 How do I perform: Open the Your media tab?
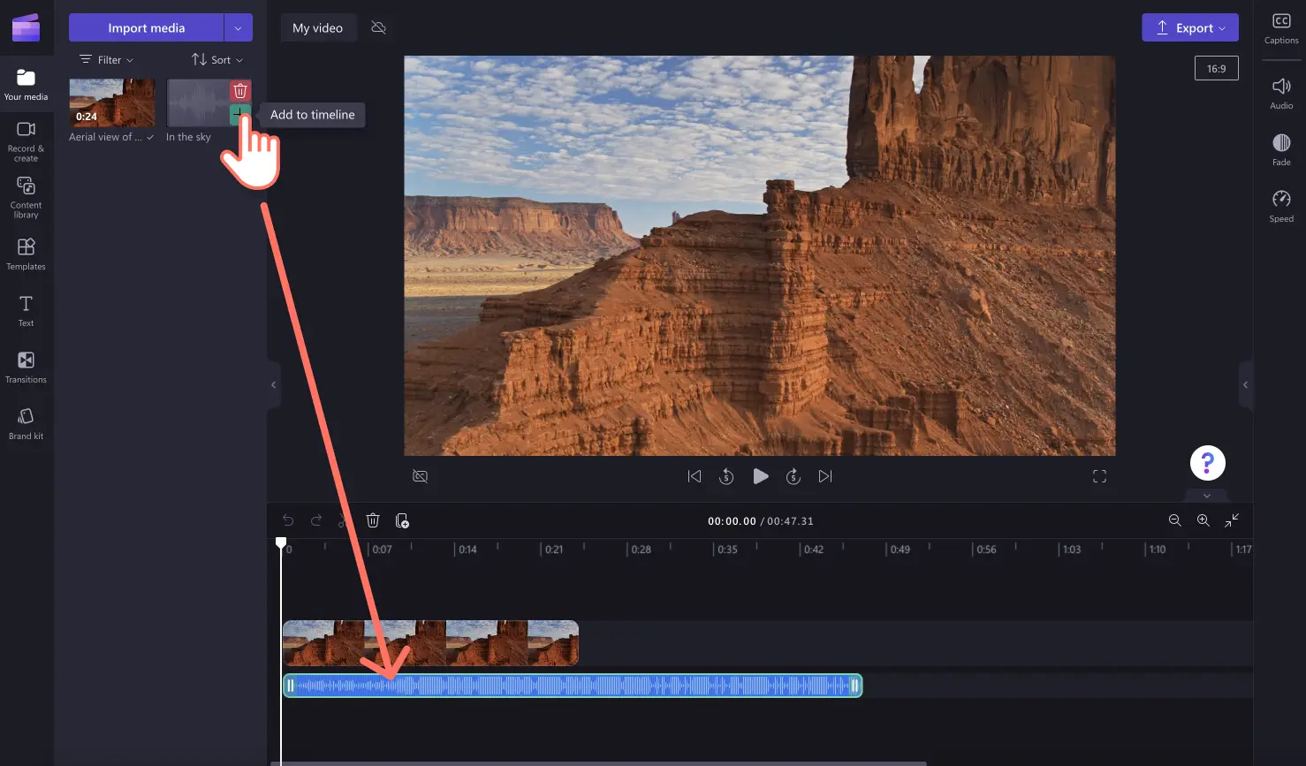(x=26, y=85)
